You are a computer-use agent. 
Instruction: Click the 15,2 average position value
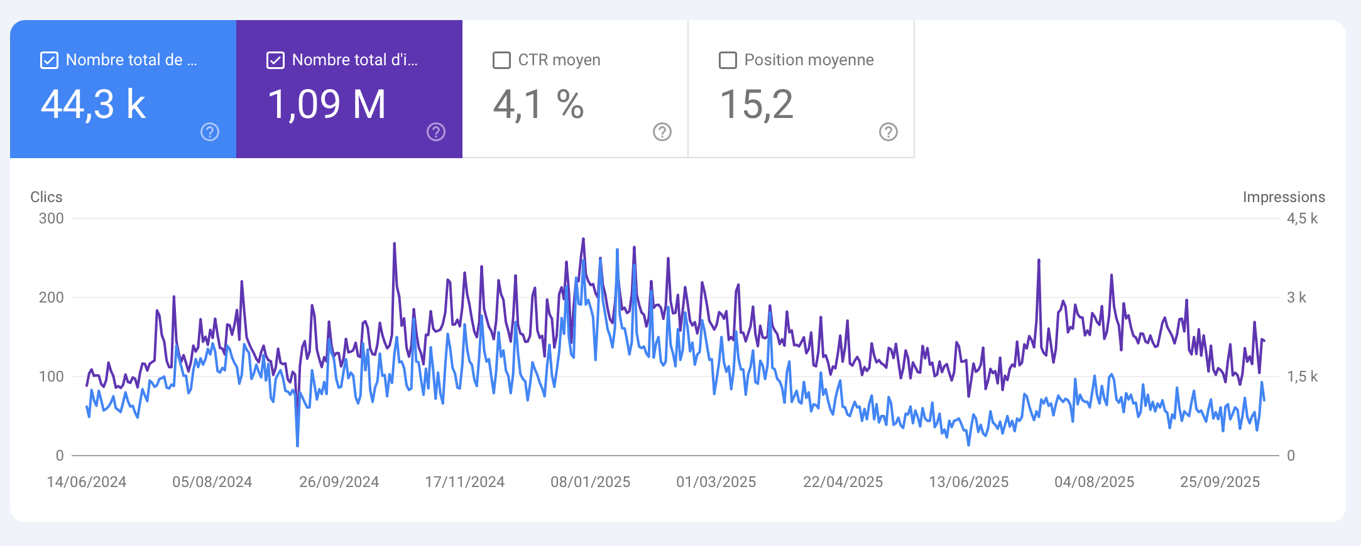[x=757, y=104]
